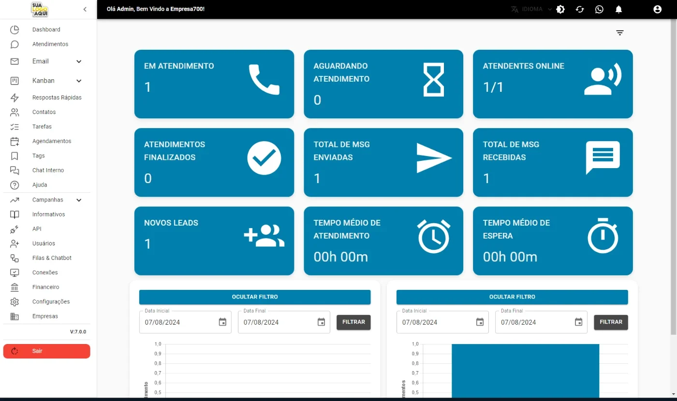Click the ATENDIMENTOS FINALIZADOS checkmark card
Image resolution: width=677 pixels, height=401 pixels.
214,162
